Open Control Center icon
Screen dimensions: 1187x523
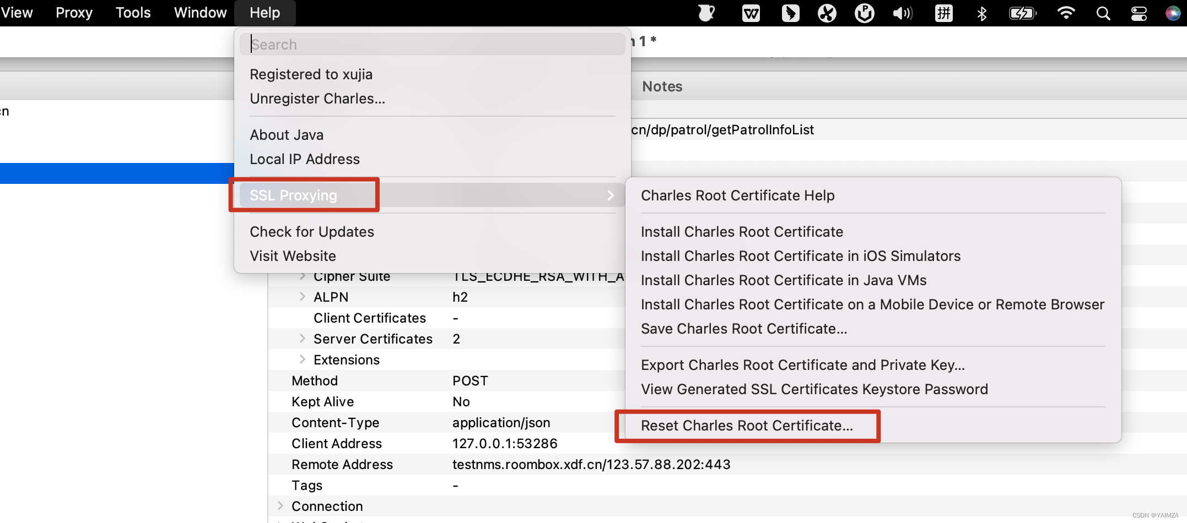pos(1139,13)
